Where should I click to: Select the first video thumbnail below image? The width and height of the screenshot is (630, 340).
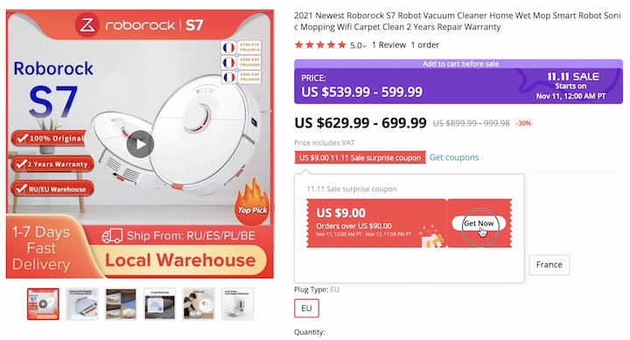pos(43,304)
